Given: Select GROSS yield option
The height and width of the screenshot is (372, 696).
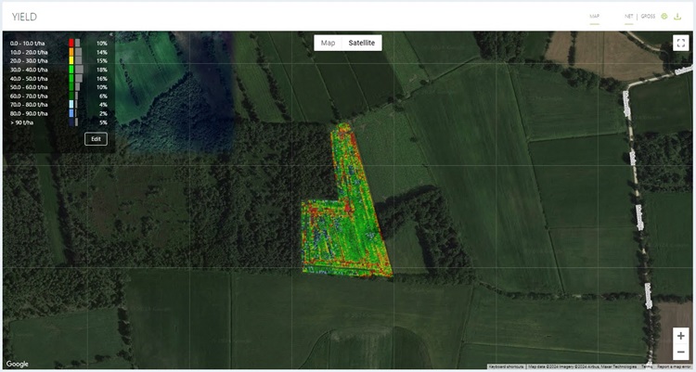Looking at the screenshot, I should pos(648,17).
